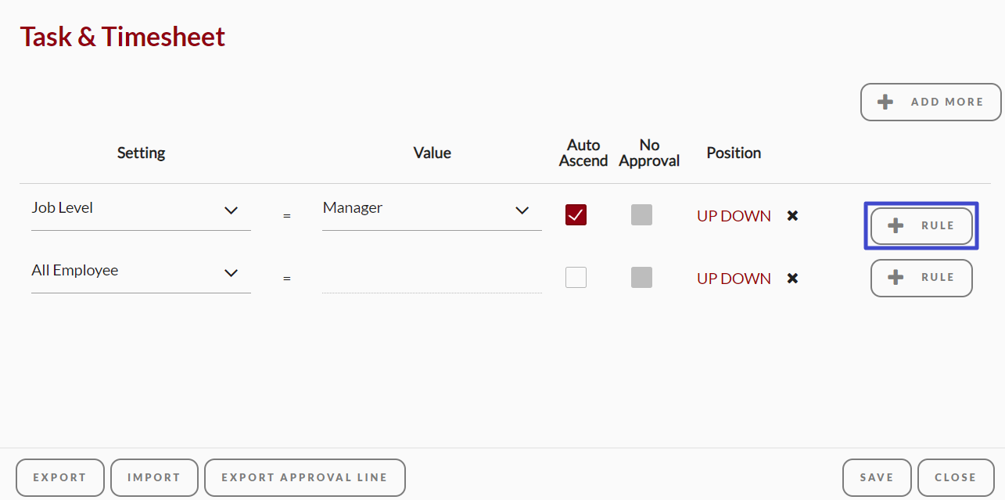Click plus icon of Job Level Rule button
Image resolution: width=1005 pixels, height=500 pixels.
(x=896, y=225)
